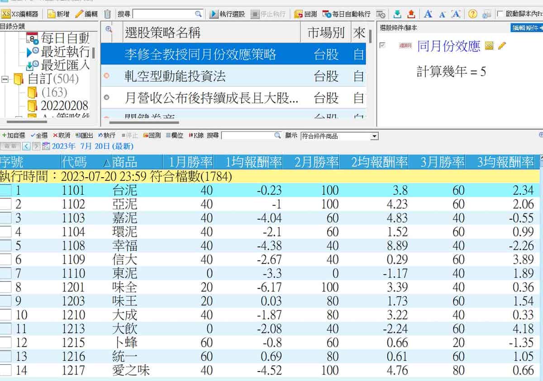Click the top toolbar 搜尋 input field
Image resolution: width=543 pixels, height=381 pixels.
coord(164,14)
